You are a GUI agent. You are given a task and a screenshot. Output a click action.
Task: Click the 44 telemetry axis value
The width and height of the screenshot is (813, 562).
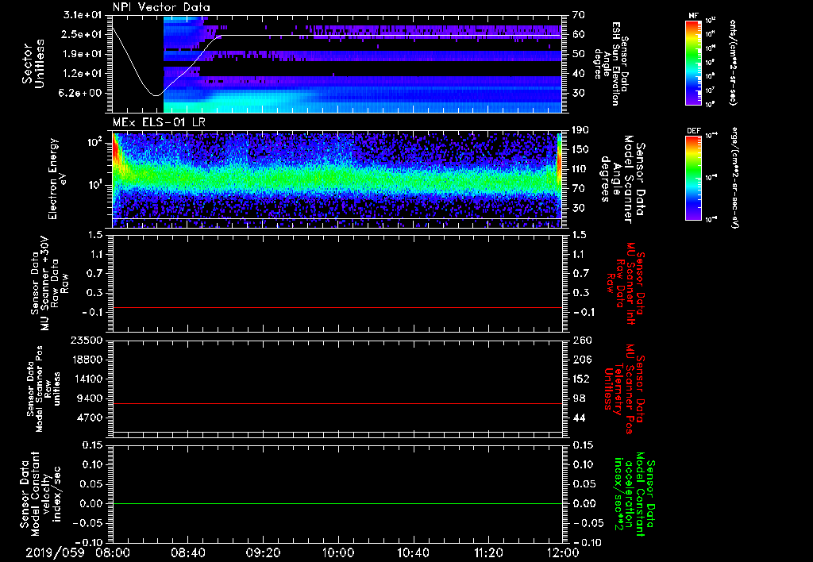pos(579,418)
